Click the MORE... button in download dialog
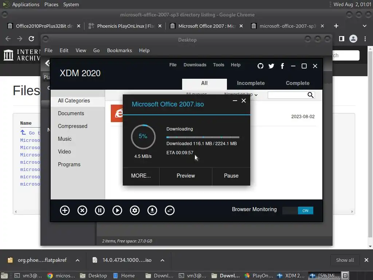The image size is (373, 280). (141, 176)
